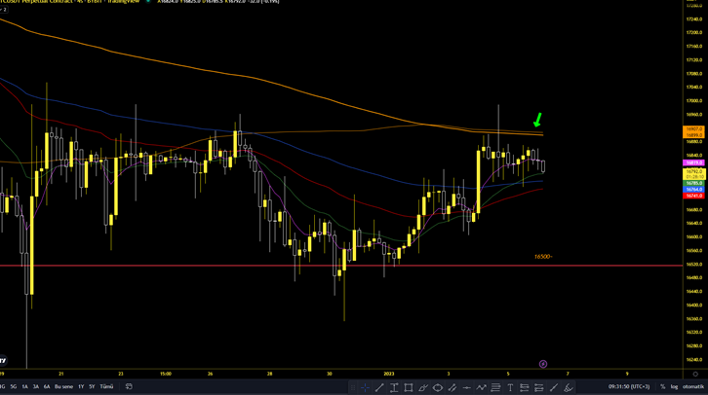Click the red horizontal support line

pyautogui.click(x=293, y=265)
